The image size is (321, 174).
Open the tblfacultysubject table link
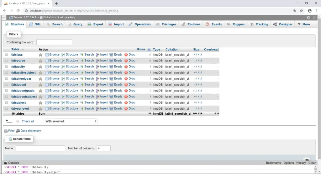click(x=24, y=72)
